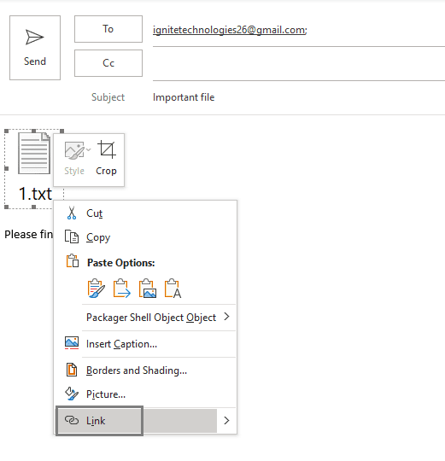Activate the Crop tool

106,159
